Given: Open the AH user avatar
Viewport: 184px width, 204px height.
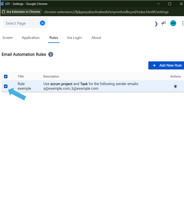Looking at the screenshot, I should [x=173, y=23].
